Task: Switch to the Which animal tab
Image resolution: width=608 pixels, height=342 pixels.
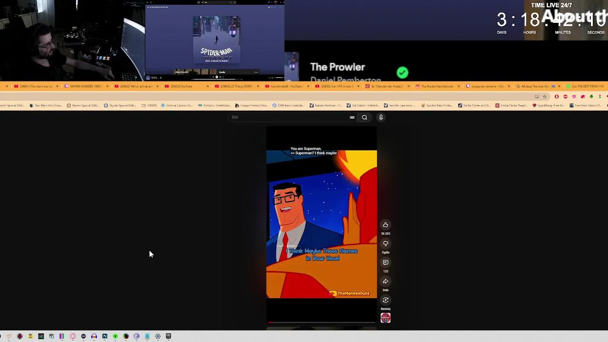Action: (x=135, y=86)
